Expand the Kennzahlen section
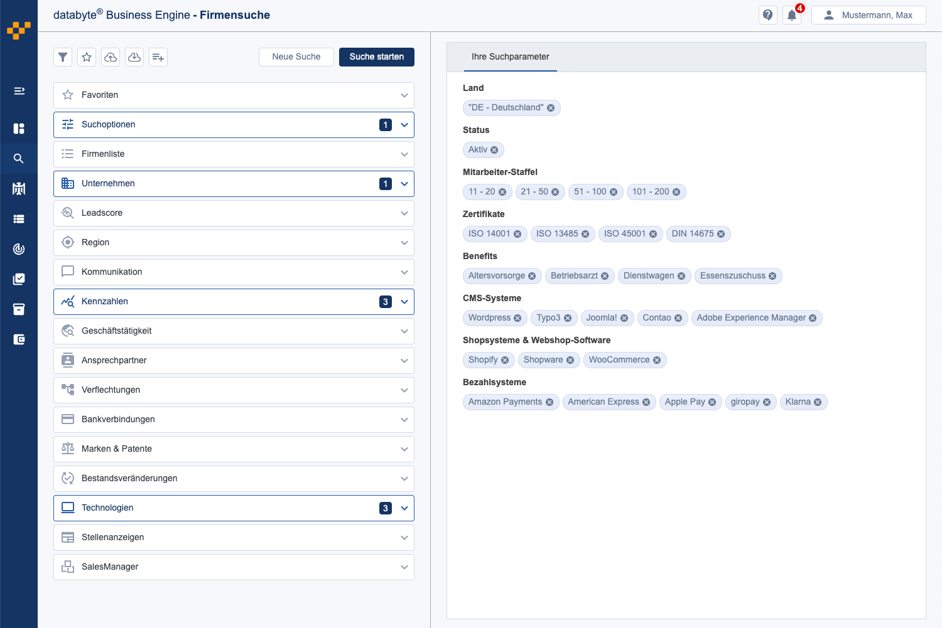This screenshot has width=942, height=628. (x=234, y=302)
